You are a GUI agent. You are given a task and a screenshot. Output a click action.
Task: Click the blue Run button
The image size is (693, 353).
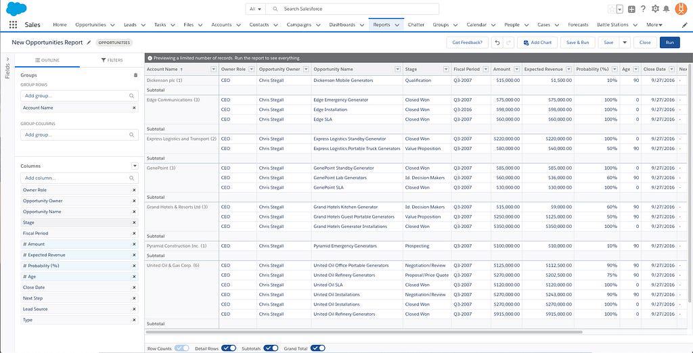tap(669, 43)
